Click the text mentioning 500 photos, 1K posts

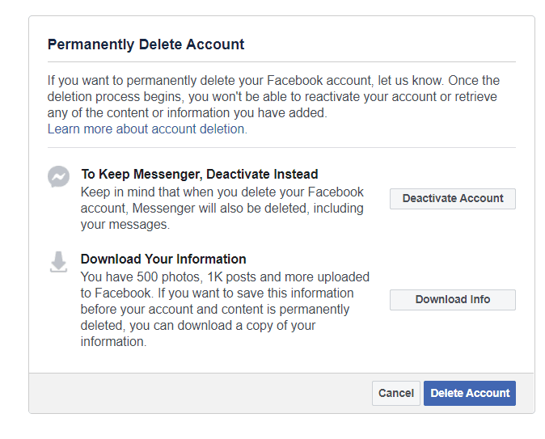(x=225, y=277)
